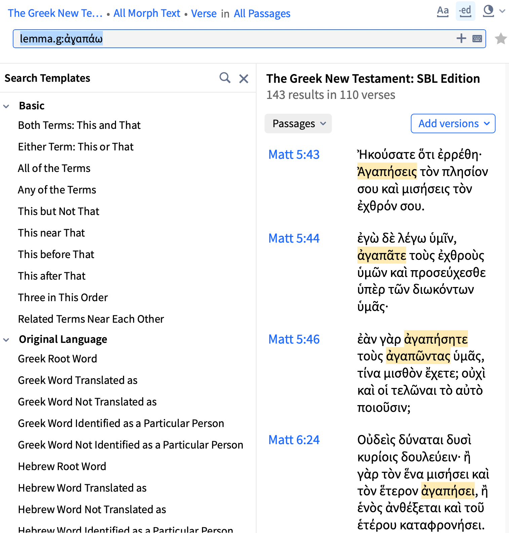Open the Matt 5:46 reference

tap(294, 339)
